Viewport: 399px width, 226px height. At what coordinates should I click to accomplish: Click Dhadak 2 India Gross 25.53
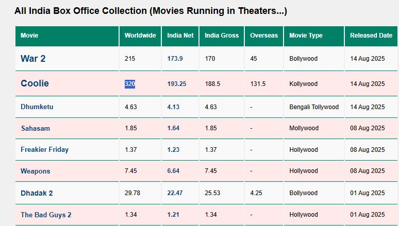[x=212, y=193]
